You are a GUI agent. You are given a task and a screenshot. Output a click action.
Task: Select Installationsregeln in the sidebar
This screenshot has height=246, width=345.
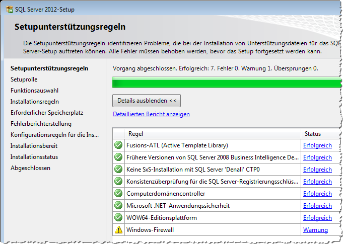pyautogui.click(x=35, y=102)
